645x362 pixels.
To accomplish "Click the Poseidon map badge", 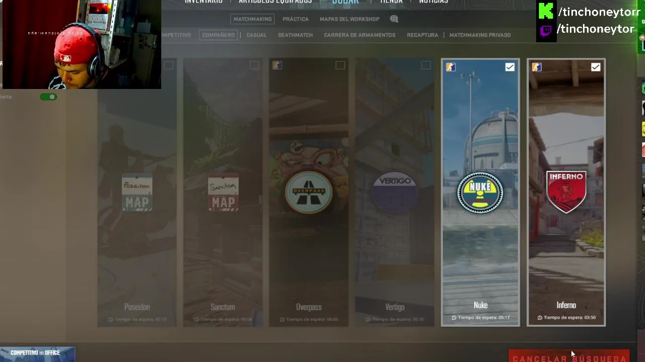I will [x=137, y=193].
